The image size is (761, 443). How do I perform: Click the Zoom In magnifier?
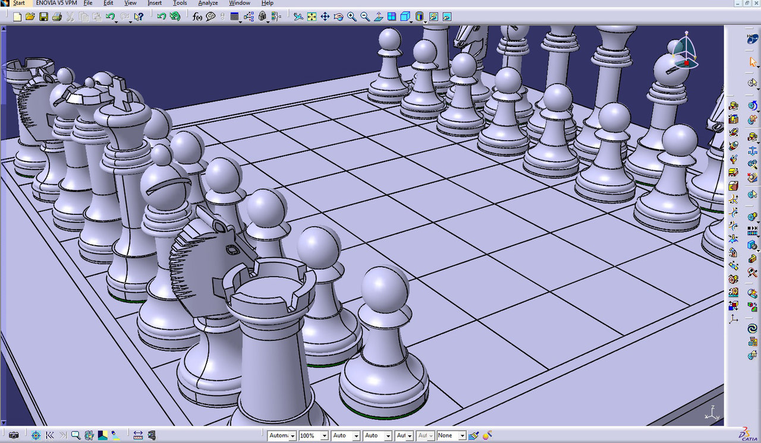point(351,17)
